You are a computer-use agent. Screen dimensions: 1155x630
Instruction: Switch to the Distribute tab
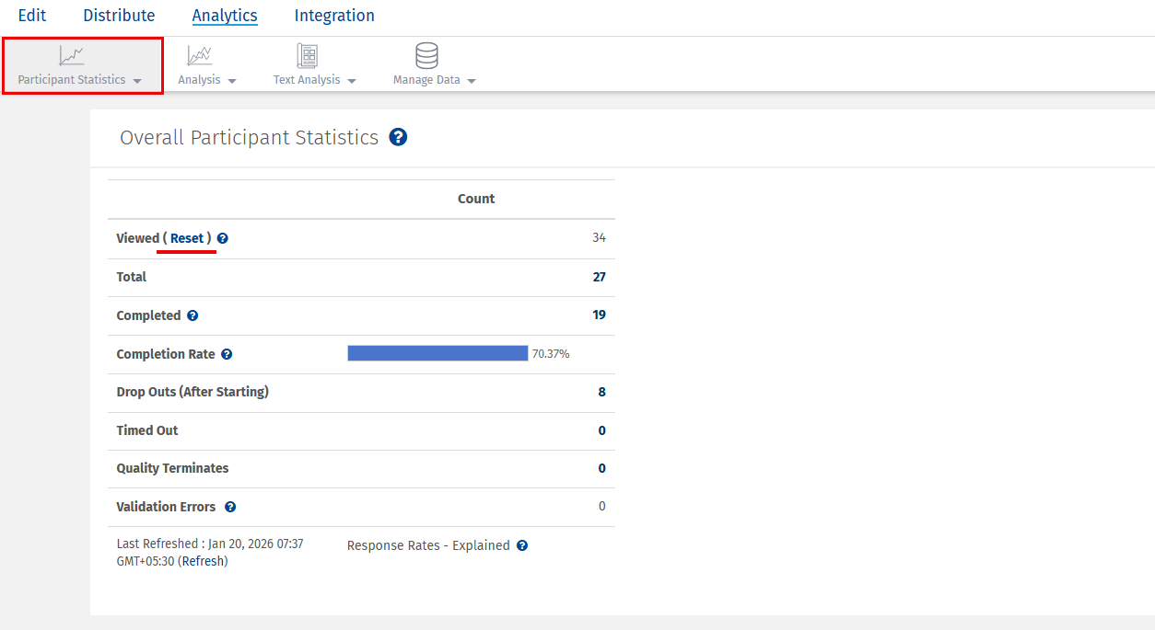[x=119, y=15]
